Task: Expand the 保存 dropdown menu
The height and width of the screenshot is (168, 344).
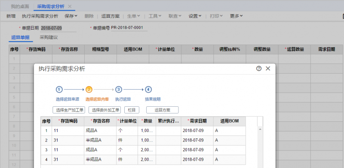Action: pos(71,16)
